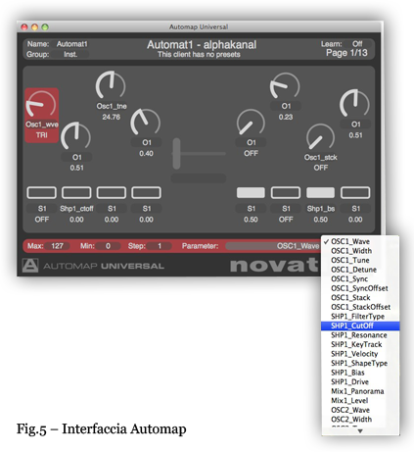Choose OSC1_Detune from the list
This screenshot has height=452, width=414.
coord(360,270)
